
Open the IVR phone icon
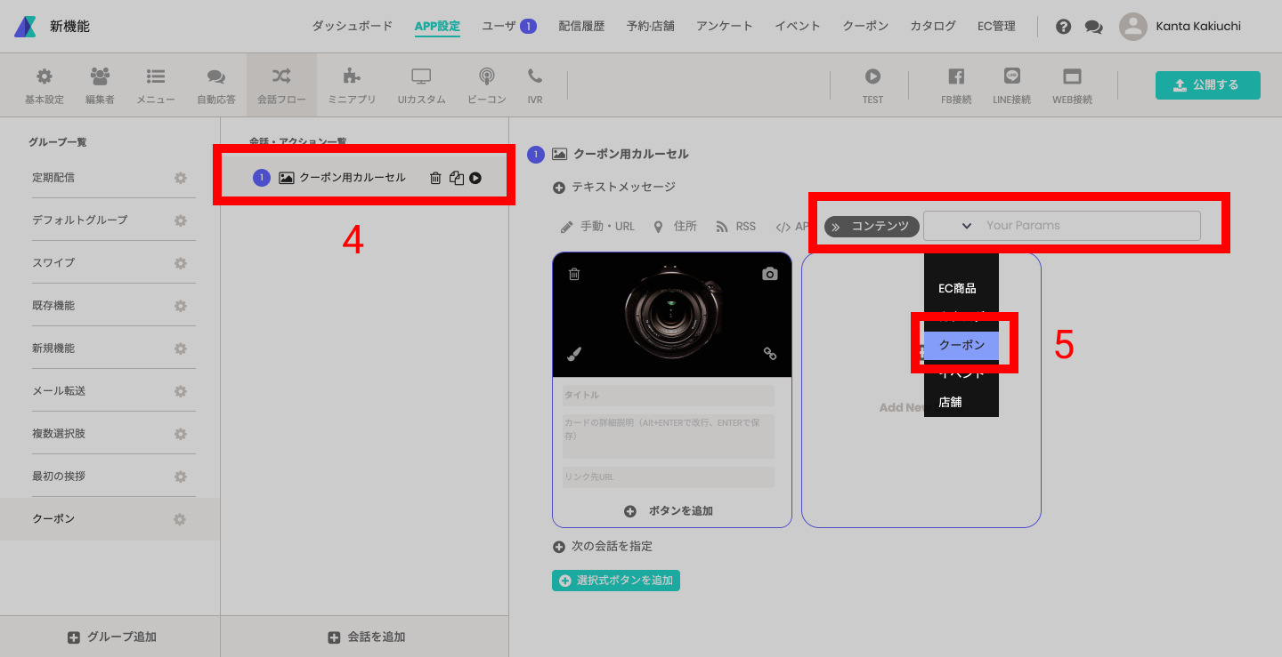click(535, 76)
